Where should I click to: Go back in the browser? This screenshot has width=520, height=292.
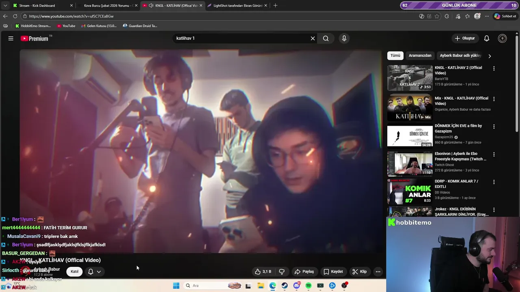coord(5,16)
